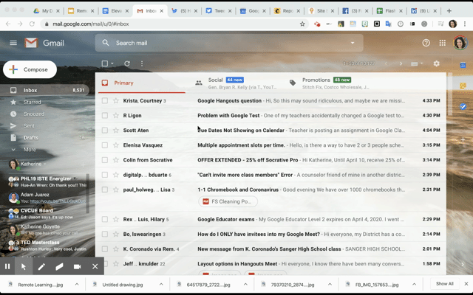The image size is (473, 295).
Task: Open the CVCUE Board chat
Action: (x=47, y=214)
